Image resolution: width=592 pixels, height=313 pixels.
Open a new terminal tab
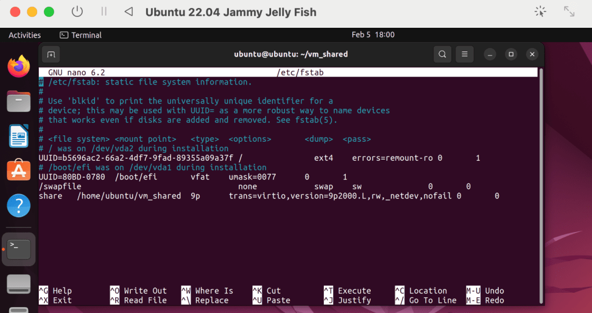click(51, 54)
